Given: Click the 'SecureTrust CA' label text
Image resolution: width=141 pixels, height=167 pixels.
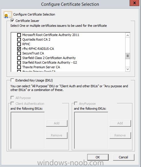Looking at the screenshot, I should [x=33, y=53].
